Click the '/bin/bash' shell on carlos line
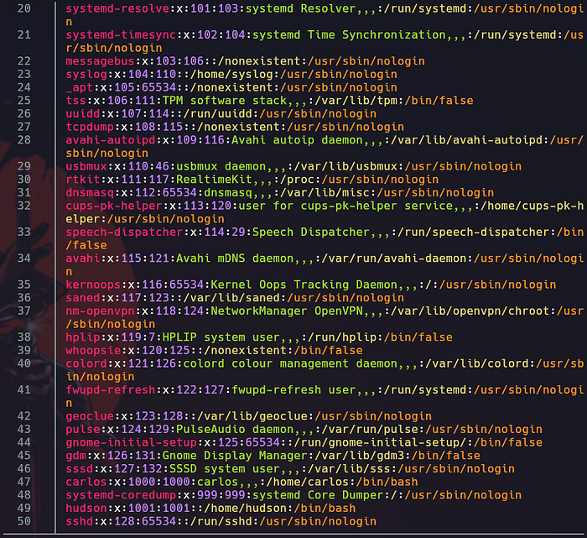This screenshot has height=538, width=587. click(x=387, y=482)
